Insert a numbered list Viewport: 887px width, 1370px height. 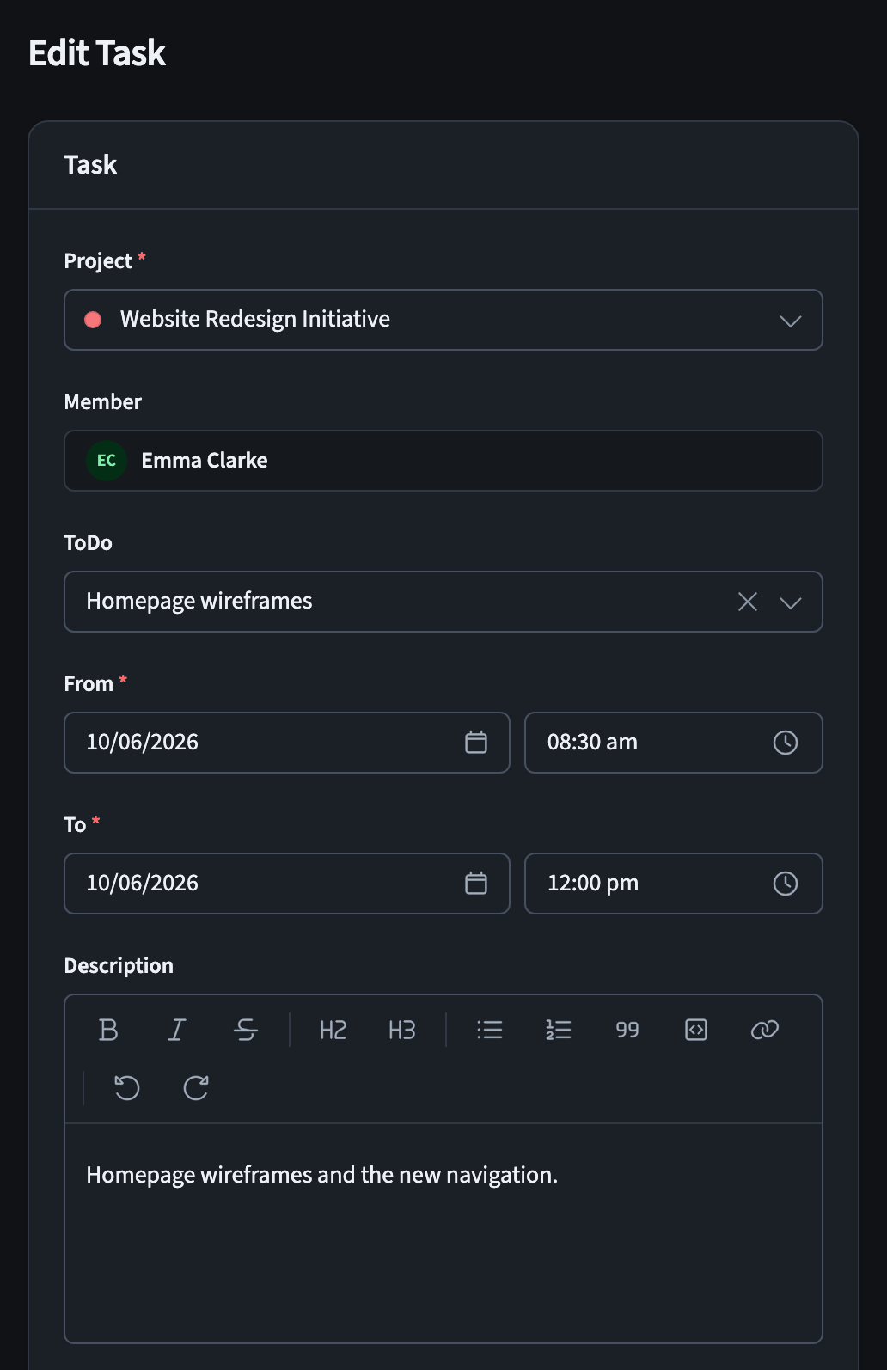(559, 1030)
